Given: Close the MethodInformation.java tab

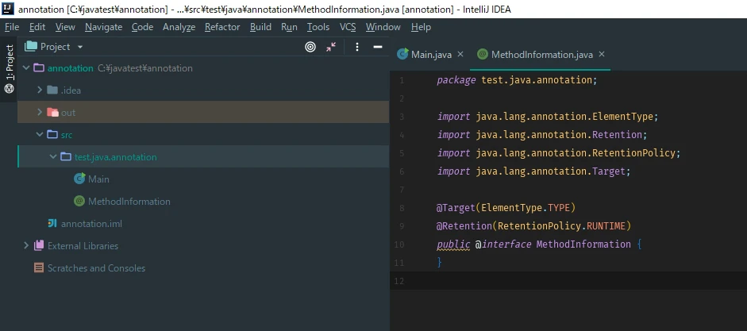Looking at the screenshot, I should tap(602, 54).
